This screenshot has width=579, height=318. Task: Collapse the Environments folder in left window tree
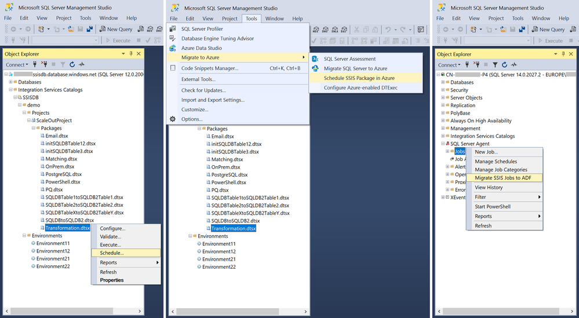24,235
